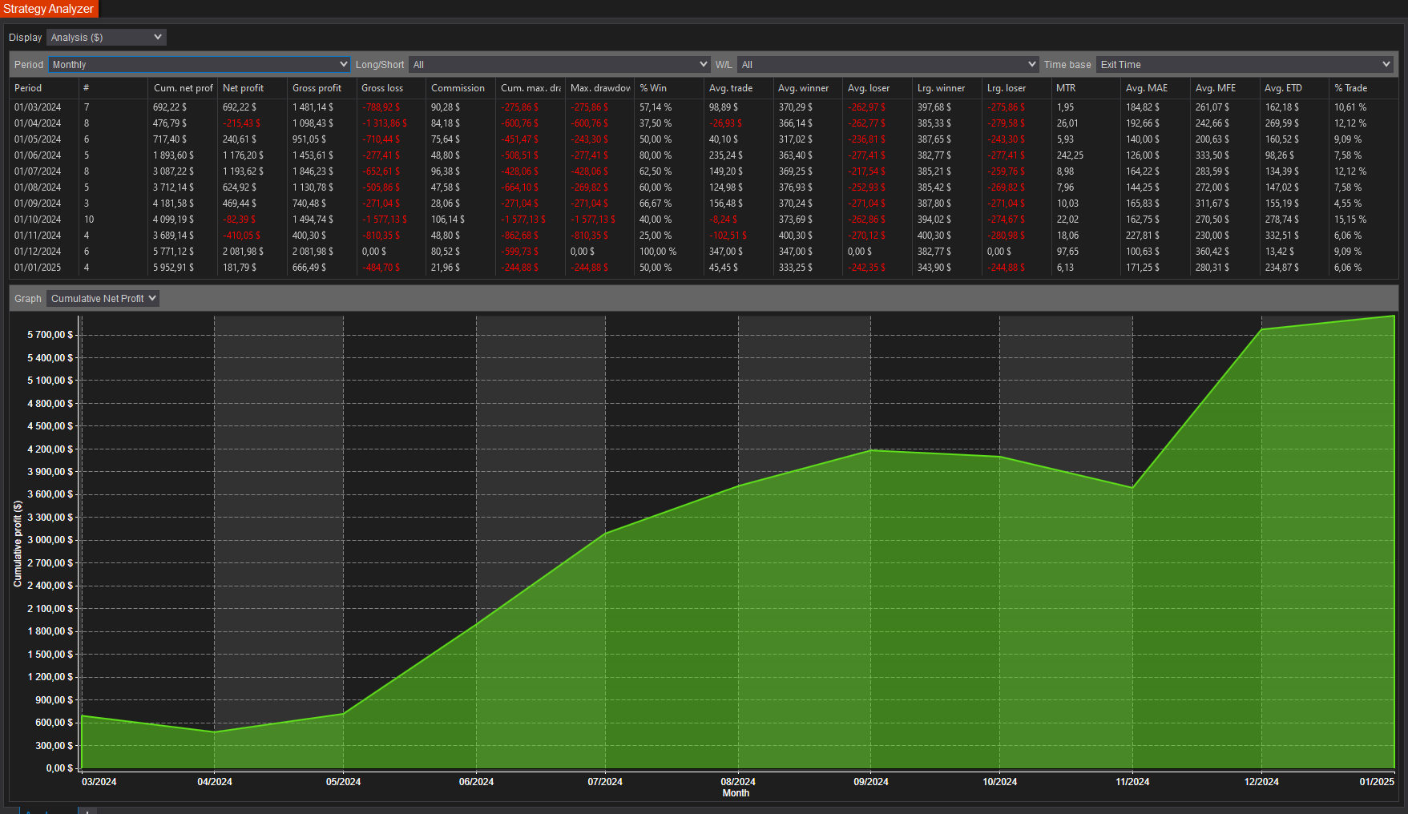The height and width of the screenshot is (814, 1408).
Task: Click net profit value 2 081,98 $
Action: [x=243, y=252]
